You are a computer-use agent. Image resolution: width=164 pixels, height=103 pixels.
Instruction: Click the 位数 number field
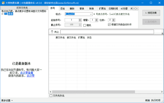click(x=110, y=20)
